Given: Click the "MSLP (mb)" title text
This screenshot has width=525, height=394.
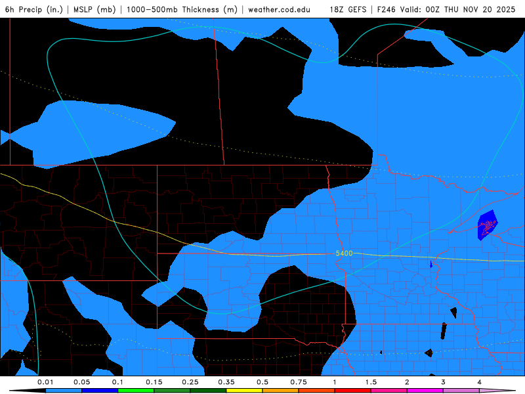Looking at the screenshot, I should pyautogui.click(x=94, y=9).
